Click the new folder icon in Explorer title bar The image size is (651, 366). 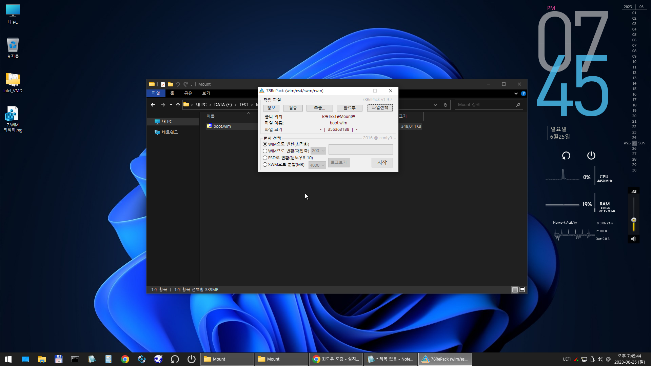171,84
